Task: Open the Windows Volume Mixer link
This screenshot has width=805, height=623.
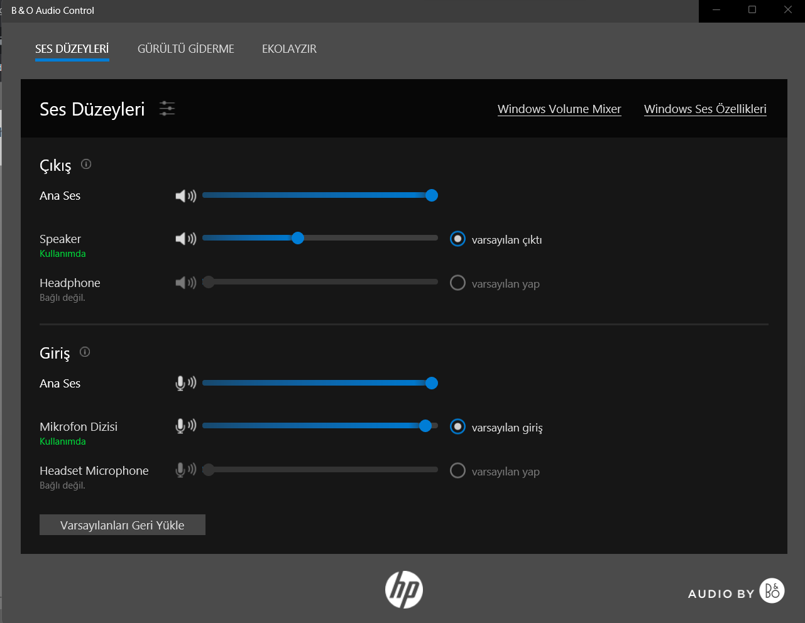Action: point(559,109)
